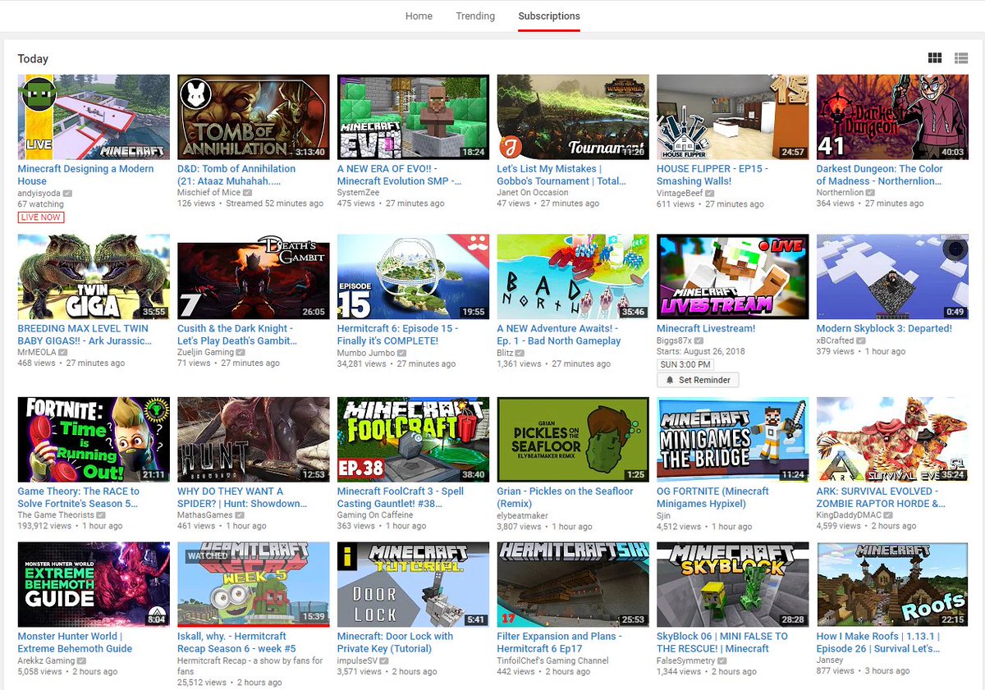Open House Flipper EP15 thumbnail
Viewport: 985px width, 690px height.
[733, 117]
